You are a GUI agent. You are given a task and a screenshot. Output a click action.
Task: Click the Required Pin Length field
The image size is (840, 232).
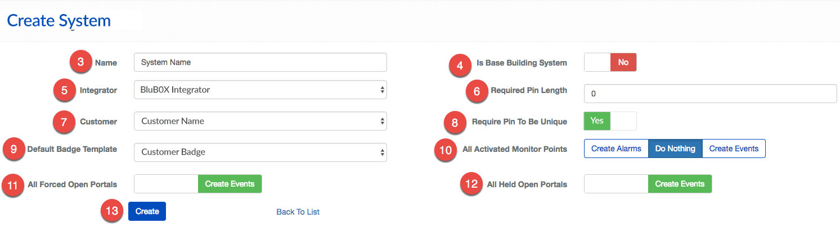tap(710, 94)
